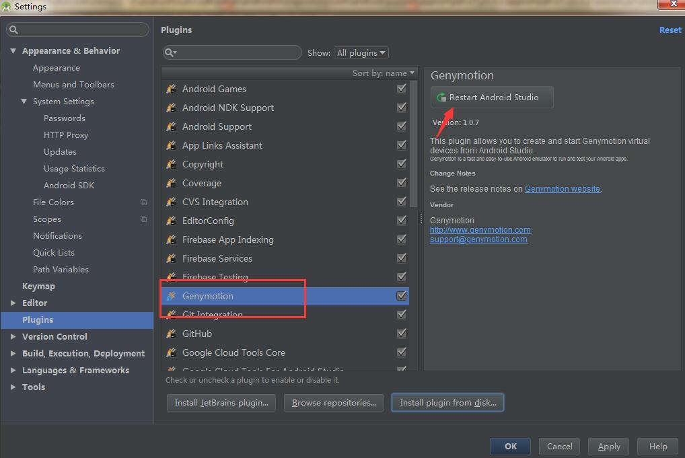Click the Genymotion plugin icon
The height and width of the screenshot is (458, 685).
click(x=171, y=296)
